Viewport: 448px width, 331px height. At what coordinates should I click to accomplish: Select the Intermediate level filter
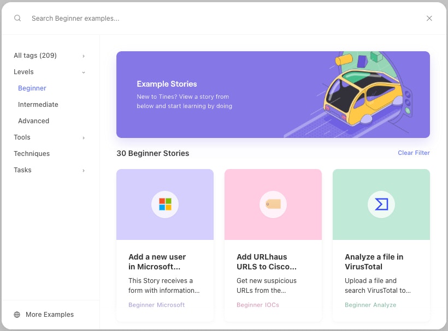point(38,105)
